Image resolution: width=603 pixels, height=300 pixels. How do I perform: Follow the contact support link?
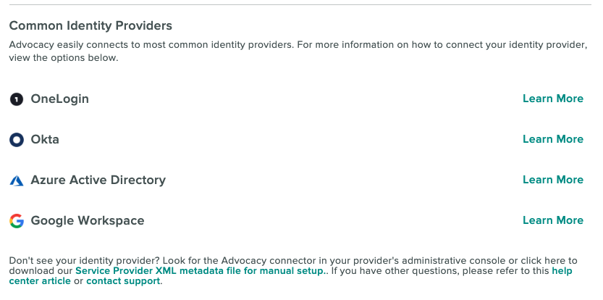tap(123, 281)
